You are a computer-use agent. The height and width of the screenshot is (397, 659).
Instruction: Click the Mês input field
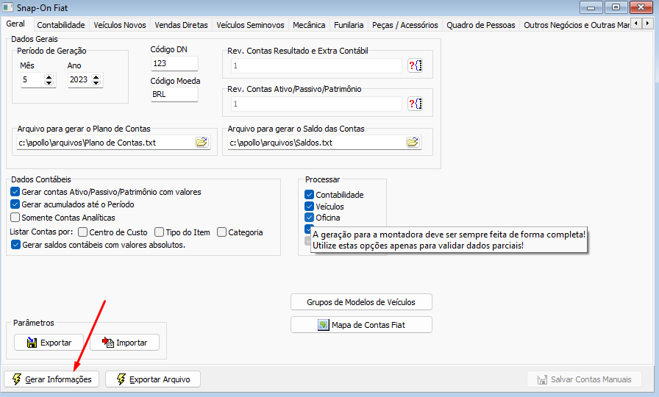point(33,80)
